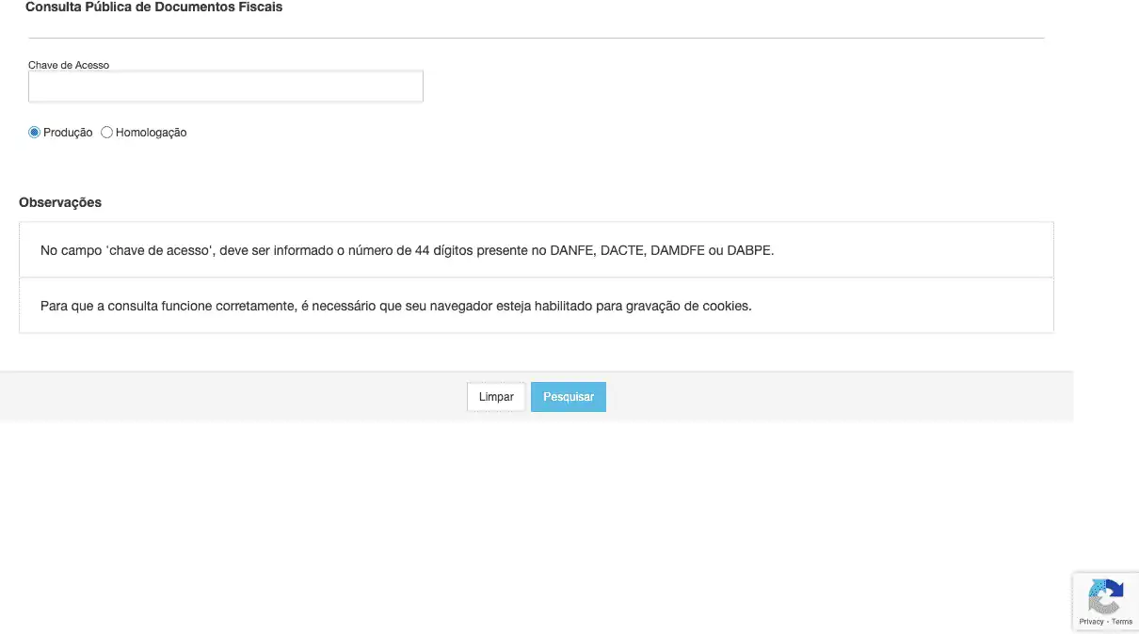
Task: Click the Consulta Pública de Documentos Fiscais heading
Action: click(153, 8)
